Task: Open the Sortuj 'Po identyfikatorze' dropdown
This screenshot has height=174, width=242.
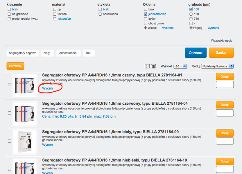Action: (218, 66)
